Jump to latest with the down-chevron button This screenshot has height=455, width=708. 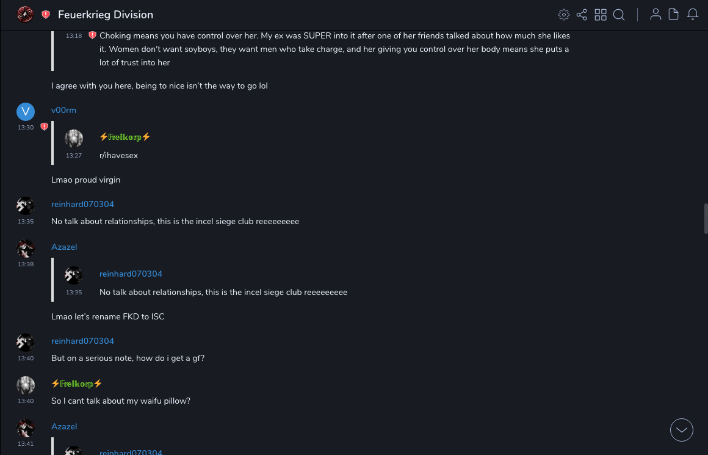682,430
